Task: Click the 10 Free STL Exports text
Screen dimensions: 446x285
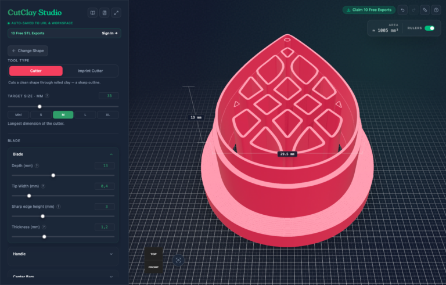Action: coord(28,33)
